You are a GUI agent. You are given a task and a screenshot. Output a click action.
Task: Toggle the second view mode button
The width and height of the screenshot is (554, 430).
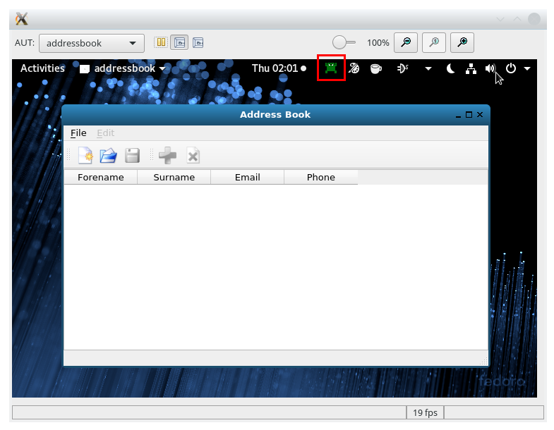179,43
